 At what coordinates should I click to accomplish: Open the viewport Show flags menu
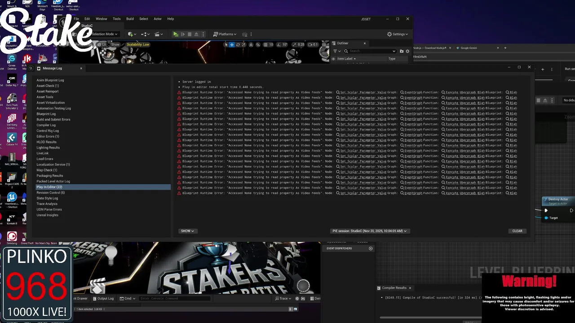point(115,44)
